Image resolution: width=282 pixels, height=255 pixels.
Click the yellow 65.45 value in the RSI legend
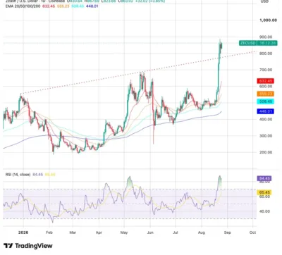50,175
